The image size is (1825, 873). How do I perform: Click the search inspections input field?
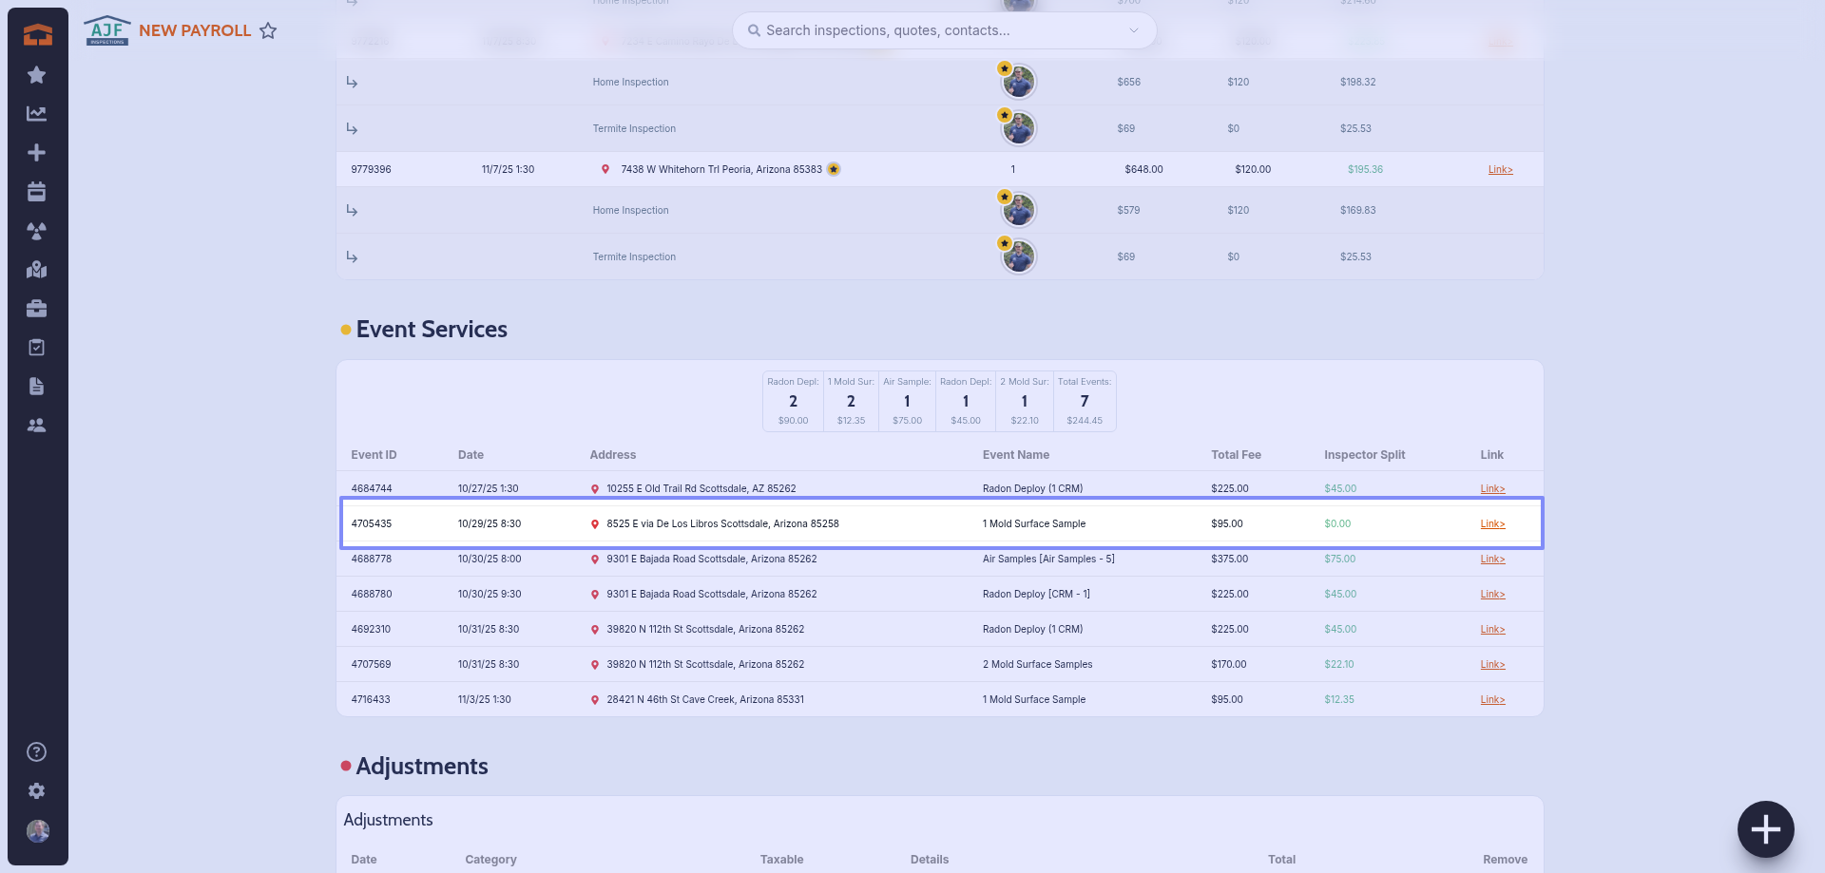(x=932, y=30)
